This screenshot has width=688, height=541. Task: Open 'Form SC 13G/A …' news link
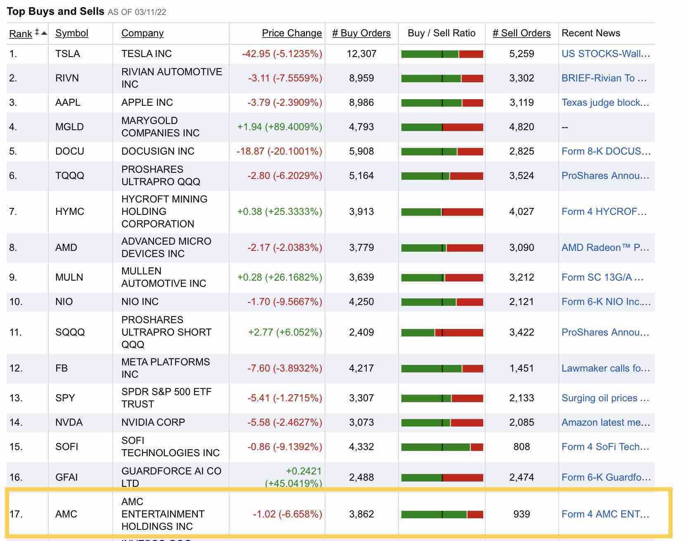(603, 277)
